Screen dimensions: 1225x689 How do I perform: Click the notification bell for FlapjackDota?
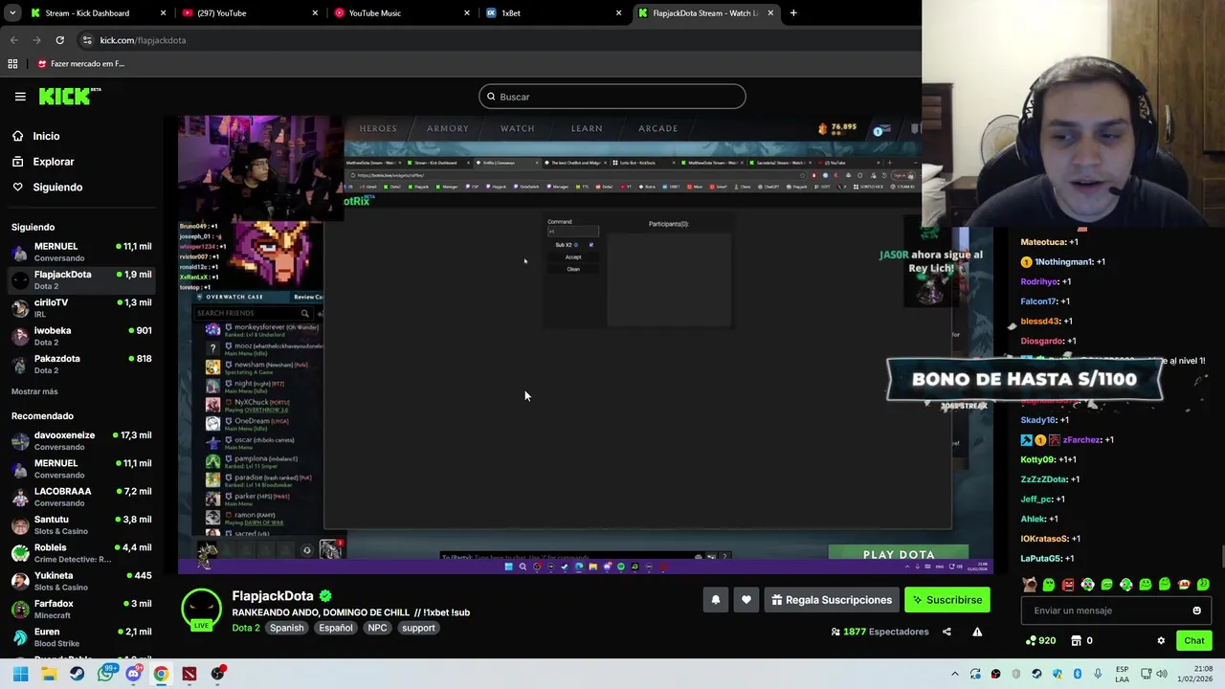coord(715,600)
